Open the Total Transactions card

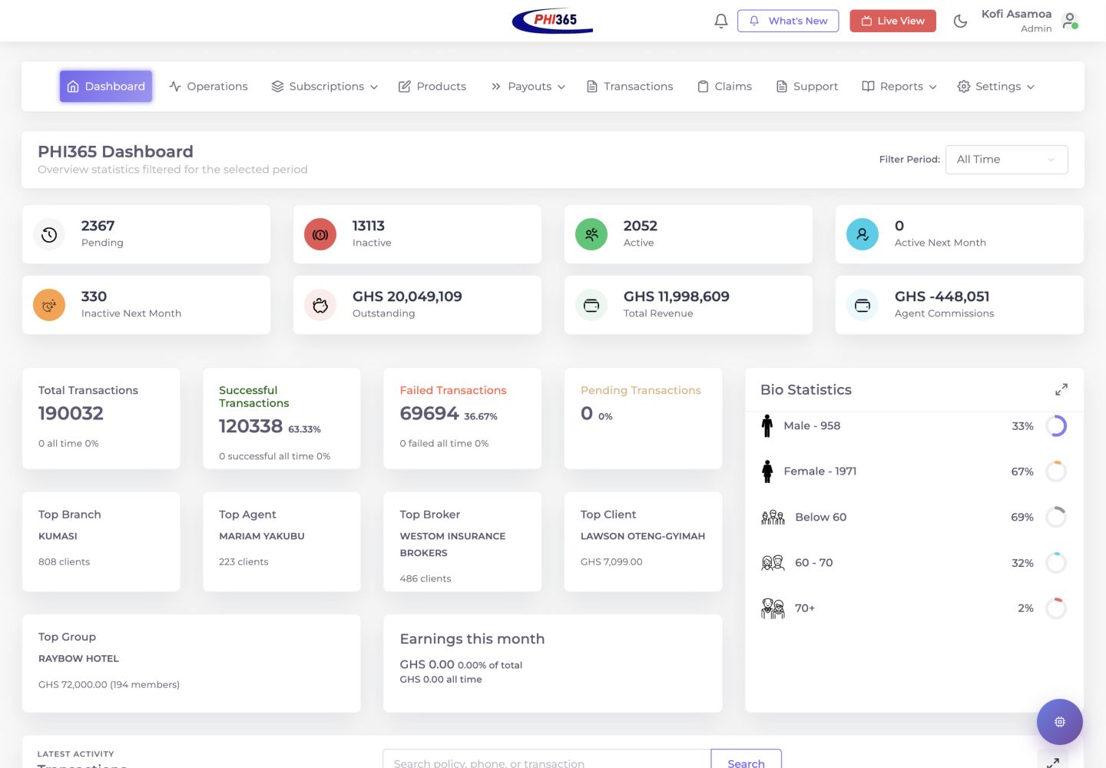click(101, 418)
